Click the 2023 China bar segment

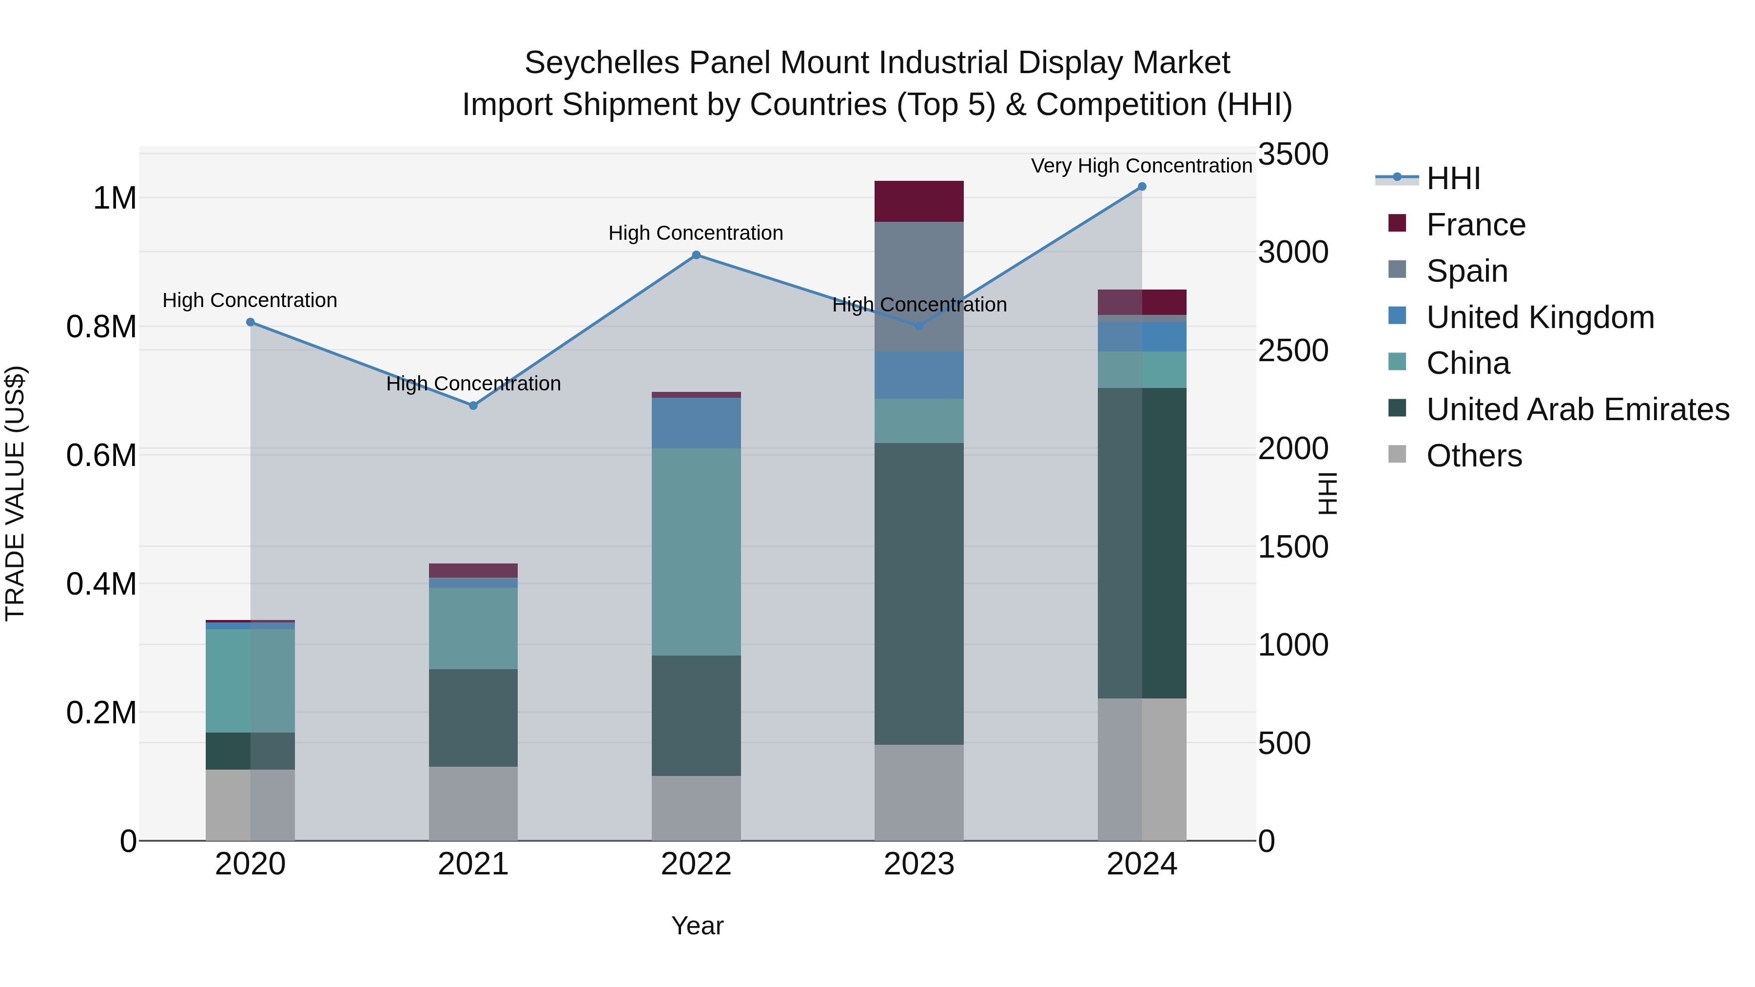[x=919, y=422]
